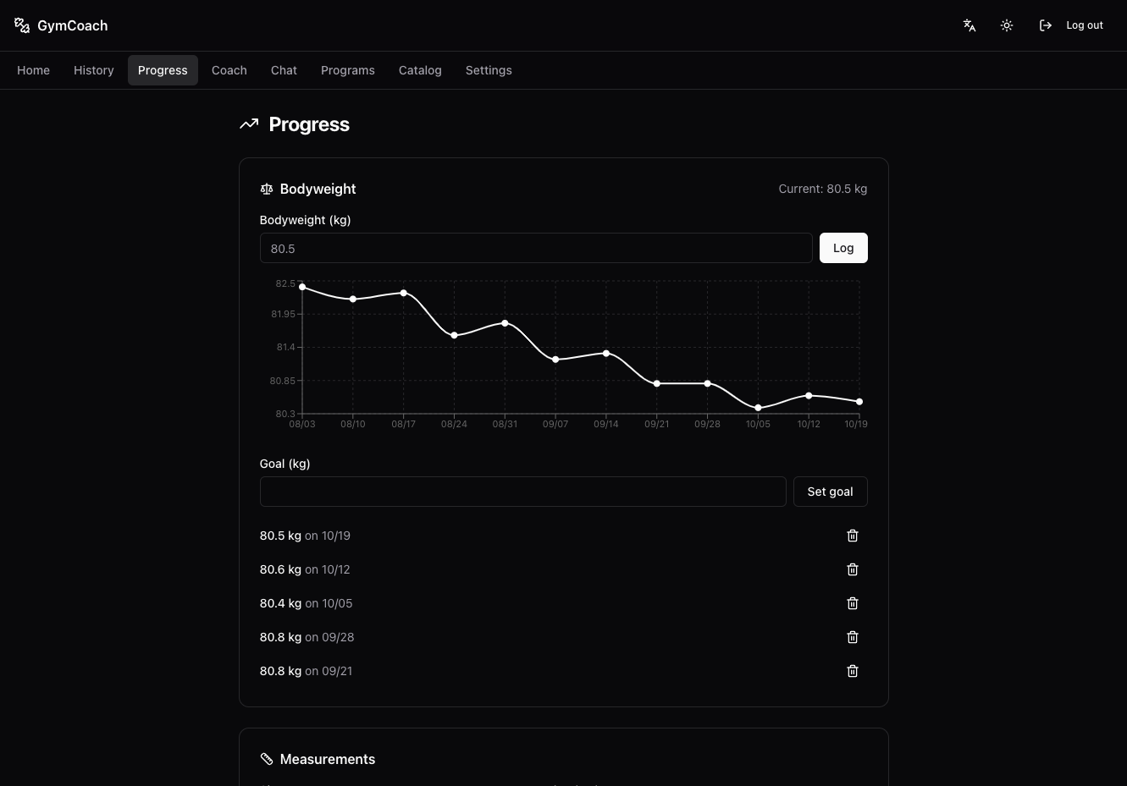Click the Measurements ruler icon
The height and width of the screenshot is (786, 1127).
click(267, 759)
